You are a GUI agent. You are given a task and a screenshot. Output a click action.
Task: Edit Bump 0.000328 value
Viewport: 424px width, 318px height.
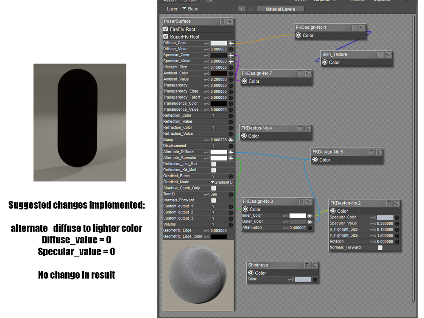(218, 140)
